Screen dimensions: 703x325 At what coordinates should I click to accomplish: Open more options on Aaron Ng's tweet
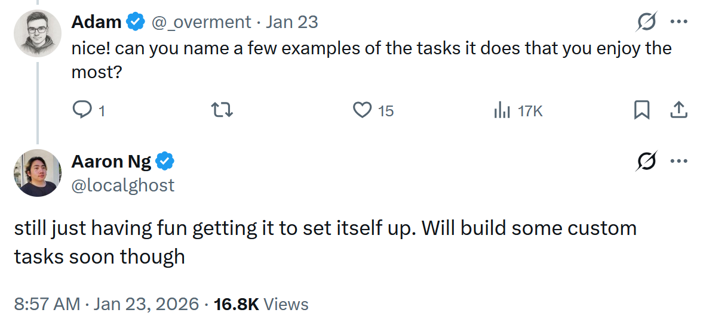[679, 162]
